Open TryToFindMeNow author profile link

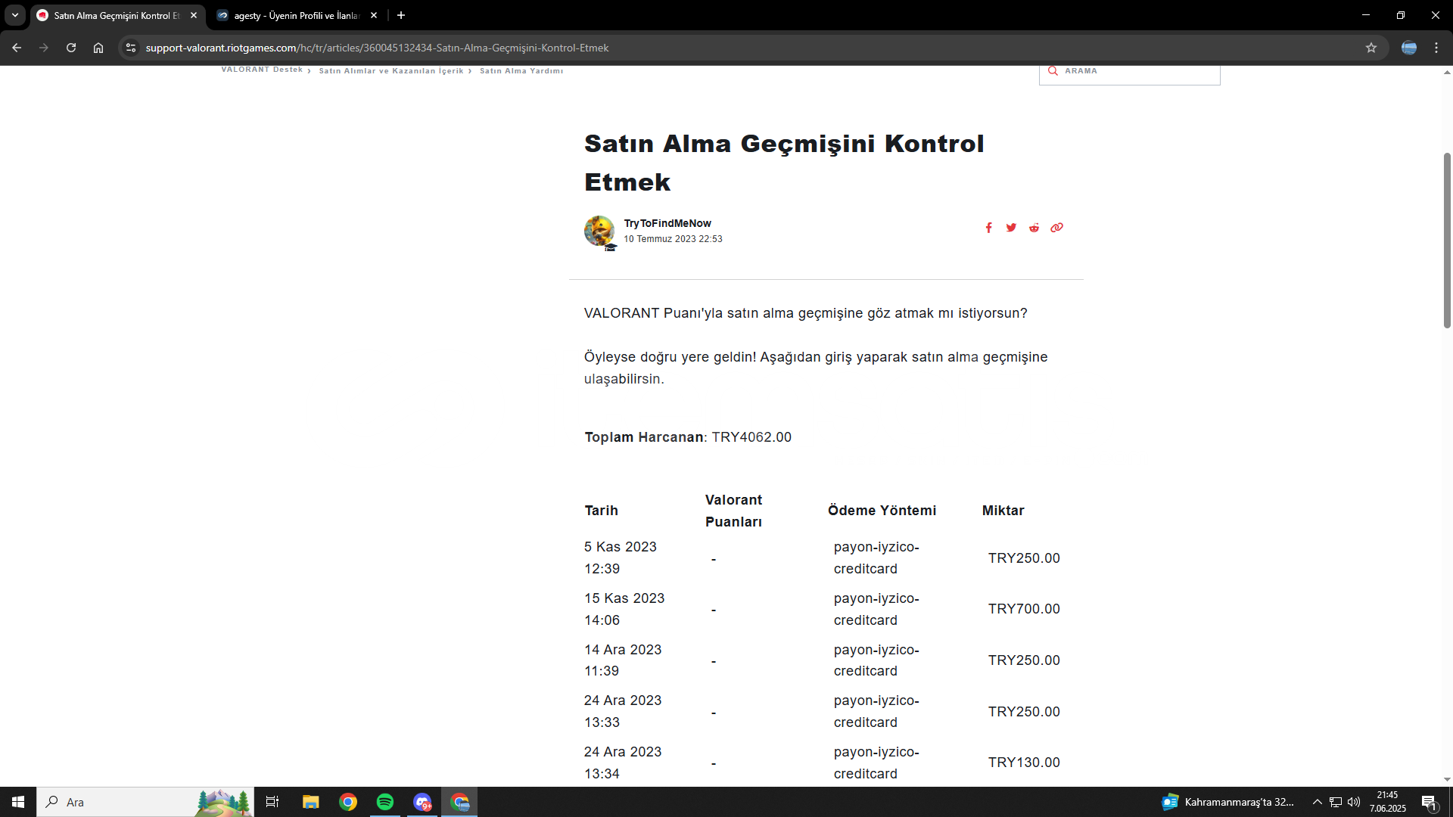(x=667, y=223)
